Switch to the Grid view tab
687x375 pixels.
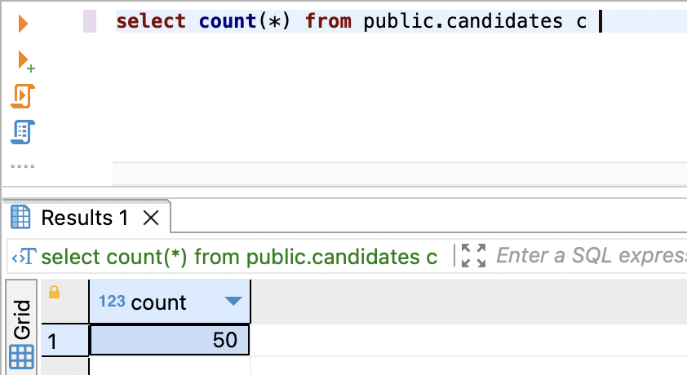(x=22, y=333)
